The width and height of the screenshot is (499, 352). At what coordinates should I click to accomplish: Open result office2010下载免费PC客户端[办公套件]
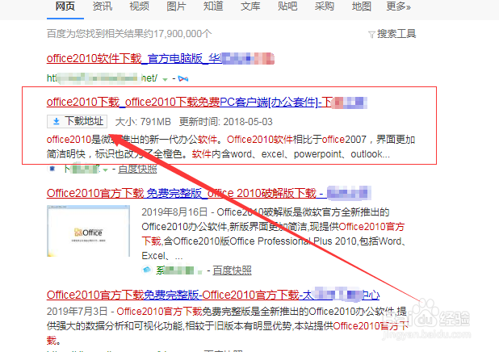[x=207, y=103]
